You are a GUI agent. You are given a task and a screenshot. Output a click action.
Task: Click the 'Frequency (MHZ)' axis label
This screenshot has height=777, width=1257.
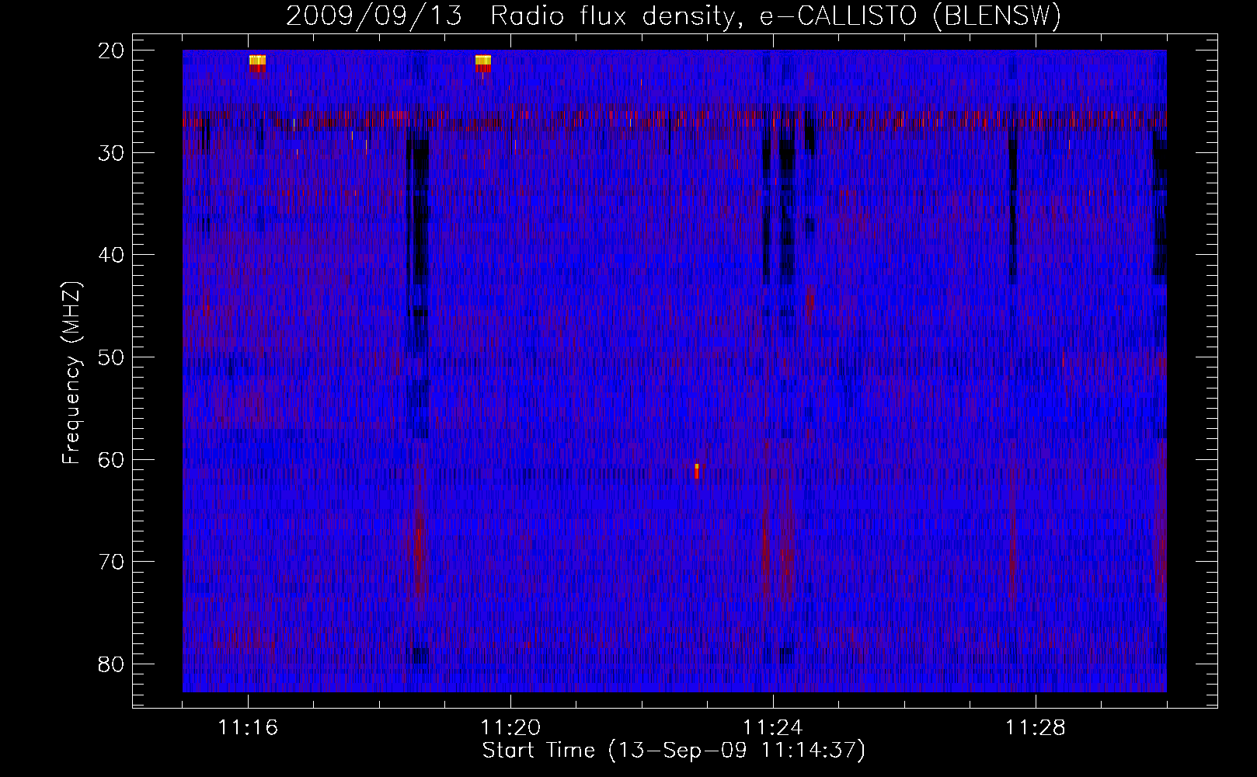coord(71,372)
